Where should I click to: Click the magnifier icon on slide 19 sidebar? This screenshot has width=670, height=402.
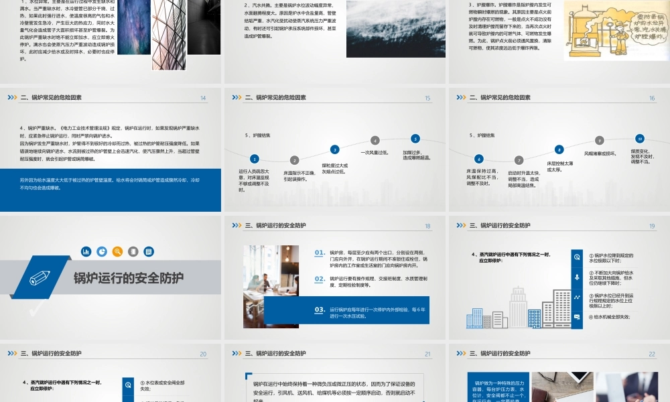[578, 257]
